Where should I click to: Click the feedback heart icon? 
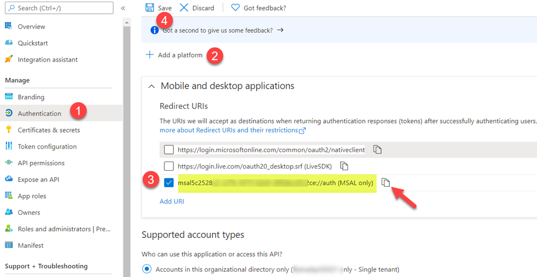pyautogui.click(x=235, y=8)
